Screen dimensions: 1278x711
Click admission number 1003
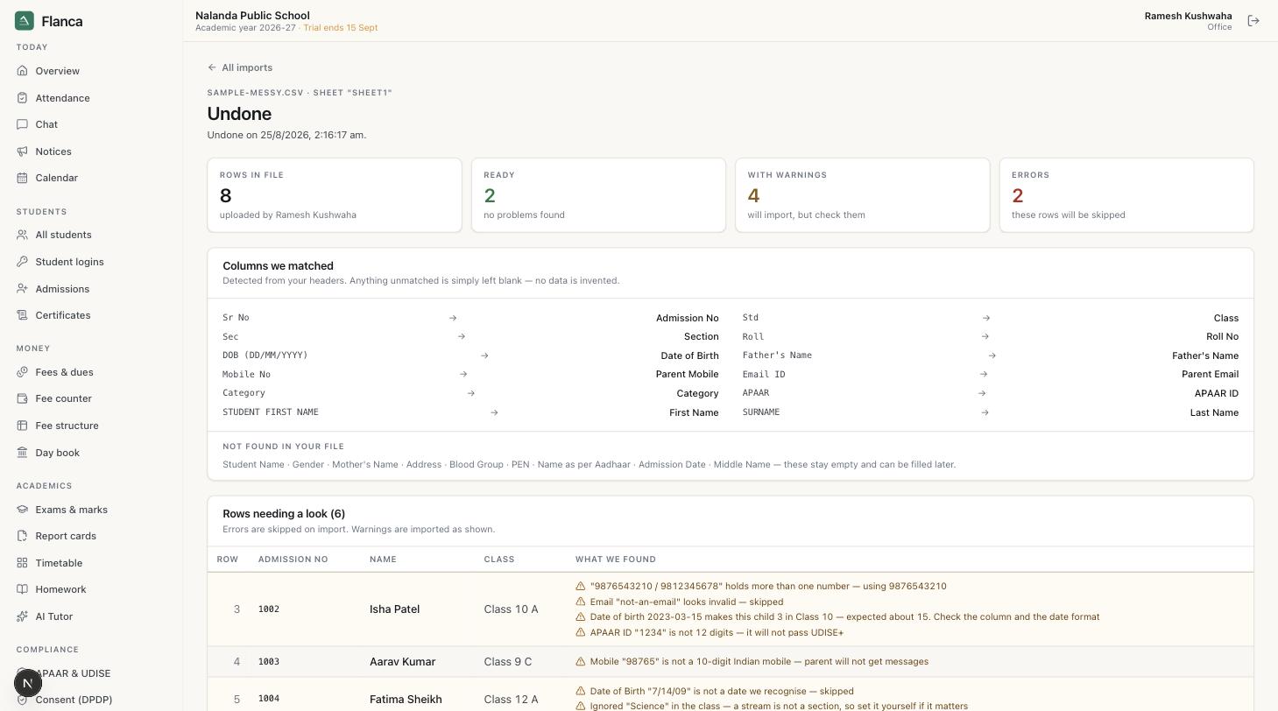click(x=269, y=662)
